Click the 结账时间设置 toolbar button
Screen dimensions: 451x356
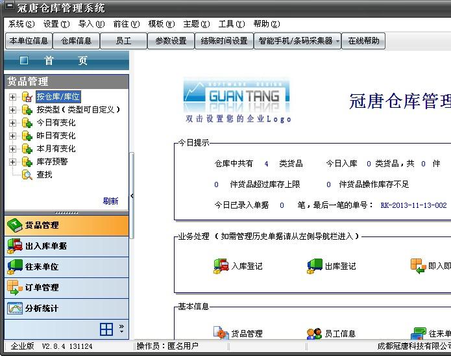224,41
